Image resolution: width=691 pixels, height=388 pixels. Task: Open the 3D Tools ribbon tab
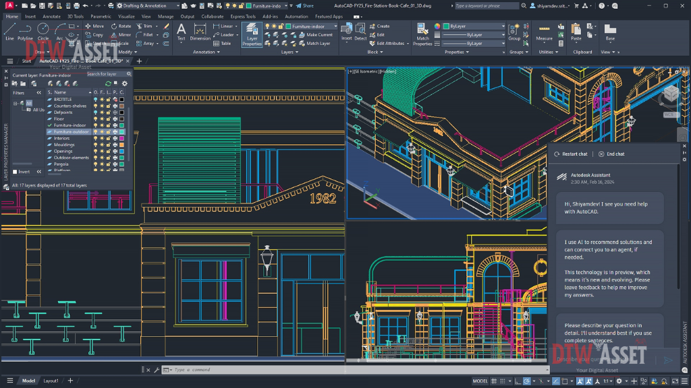point(76,17)
